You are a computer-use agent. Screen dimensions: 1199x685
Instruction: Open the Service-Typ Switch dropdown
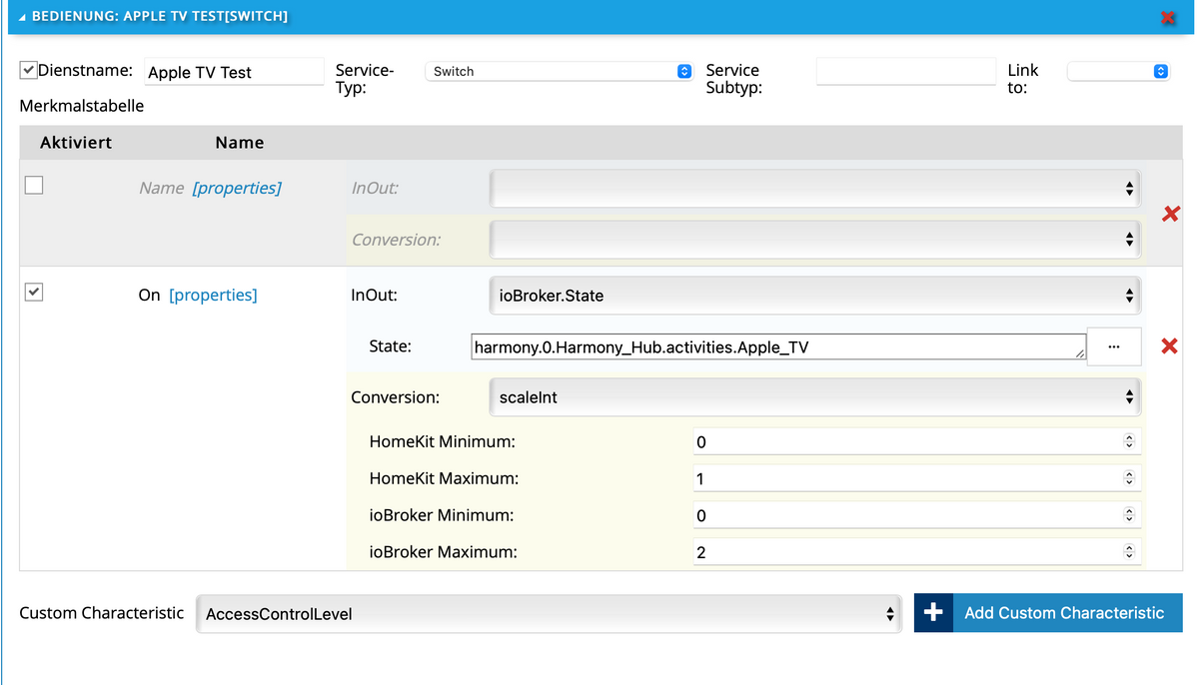[x=559, y=72]
